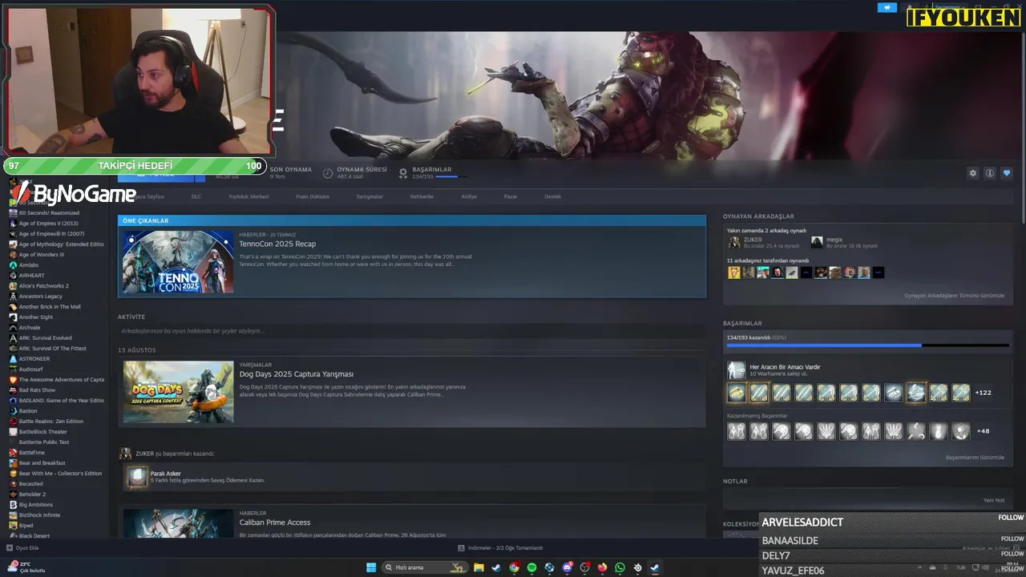The image size is (1026, 577).
Task: Open game settings gear icon
Action: click(x=973, y=173)
